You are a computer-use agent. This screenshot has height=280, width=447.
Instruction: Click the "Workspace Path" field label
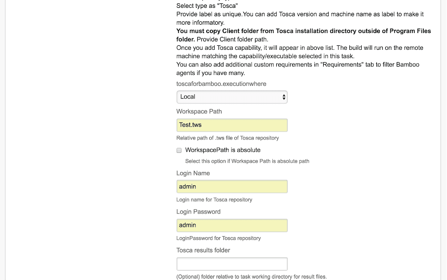199,111
